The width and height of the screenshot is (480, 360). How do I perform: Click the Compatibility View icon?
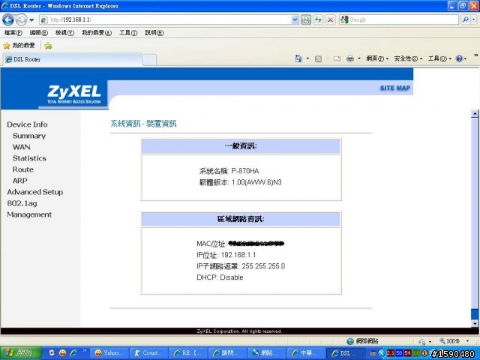[305, 20]
